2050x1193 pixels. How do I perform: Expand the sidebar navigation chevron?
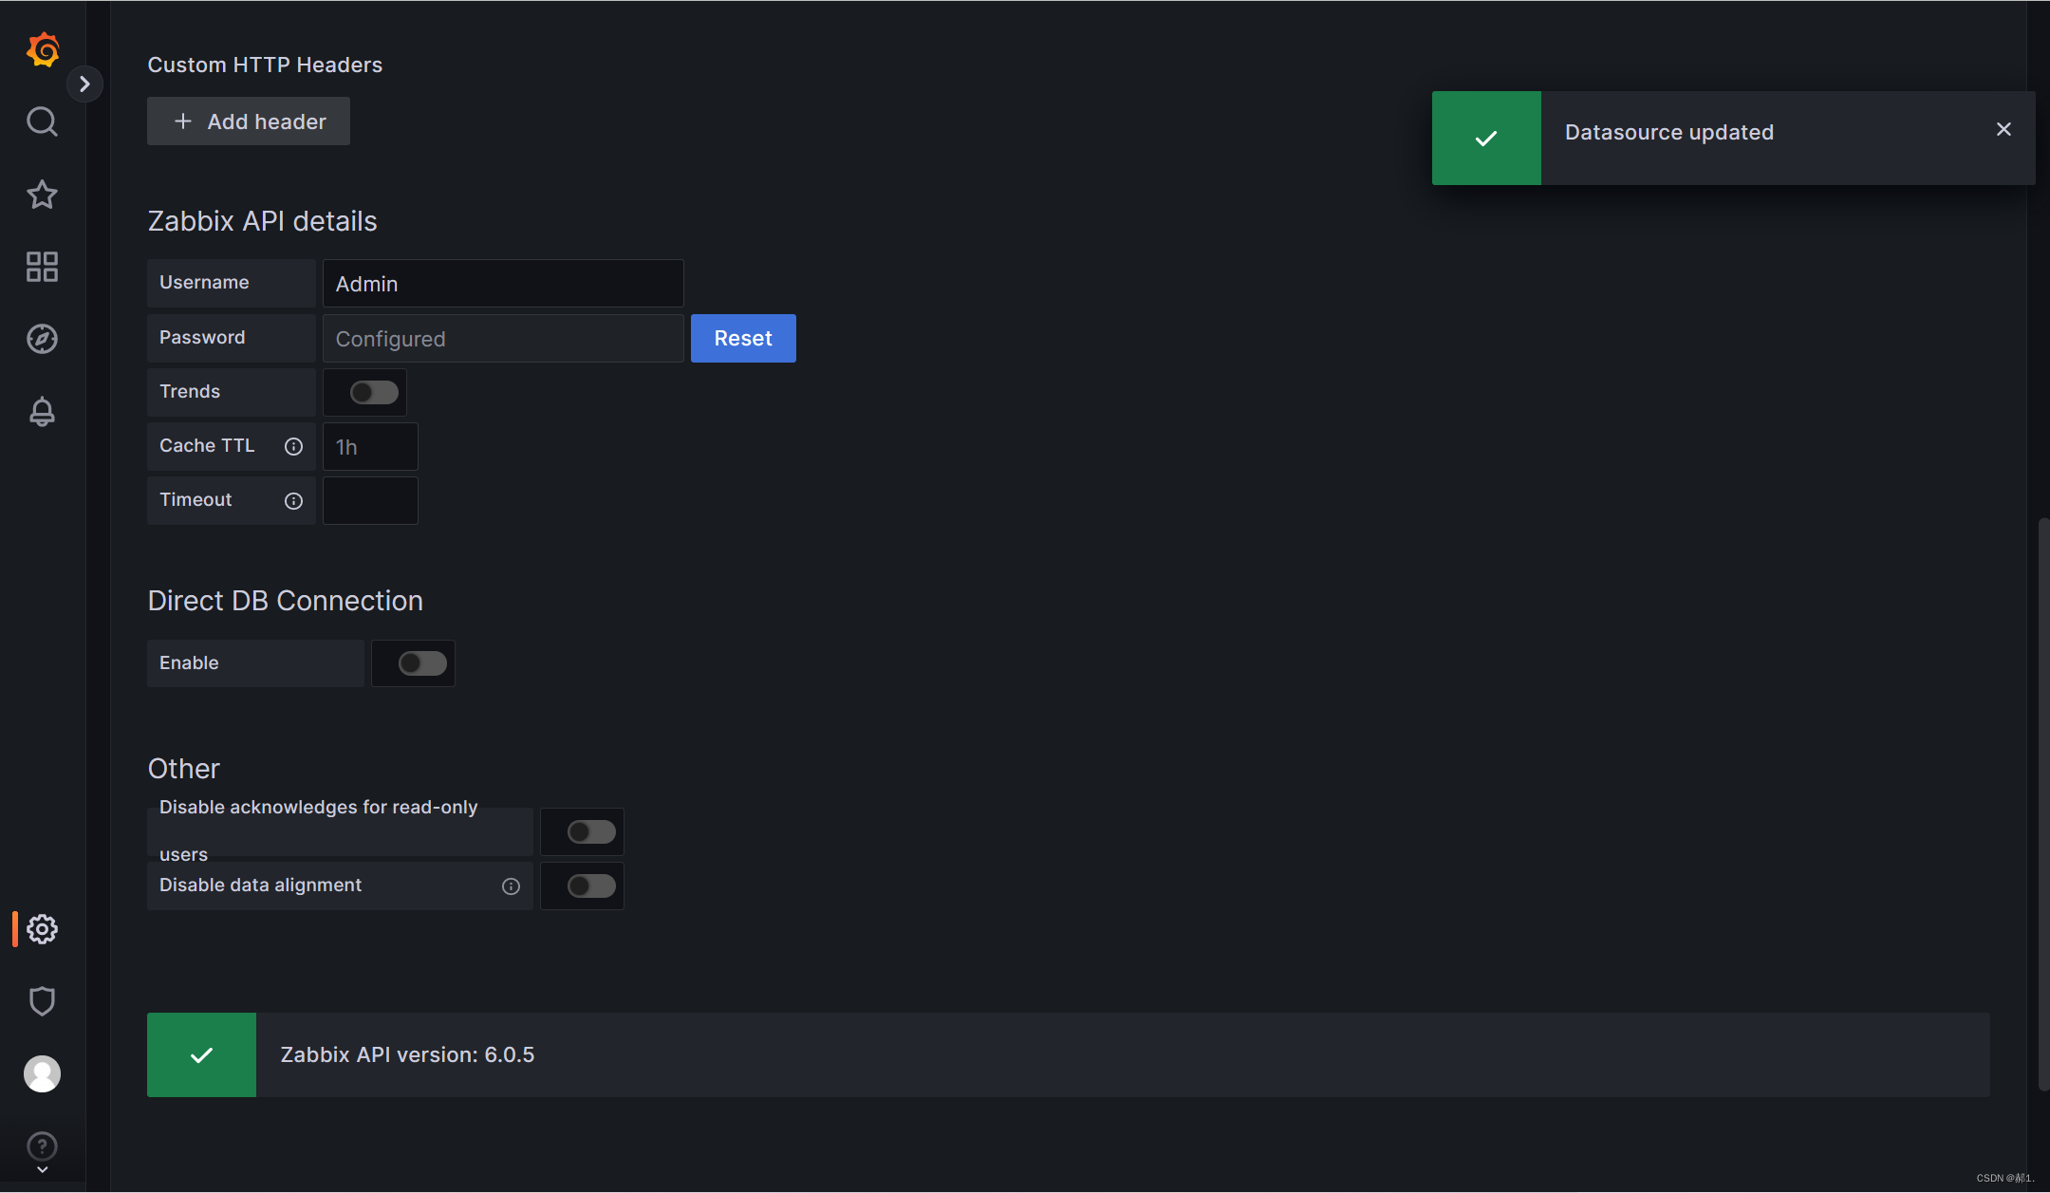pos(84,84)
